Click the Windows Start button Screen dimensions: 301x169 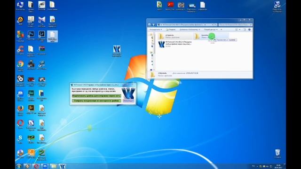[19, 166]
